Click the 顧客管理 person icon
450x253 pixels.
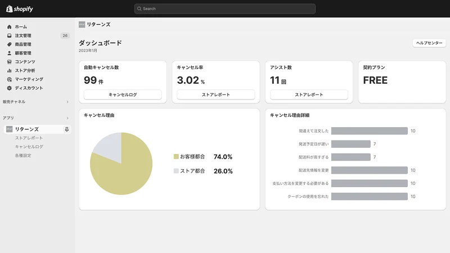click(x=9, y=53)
